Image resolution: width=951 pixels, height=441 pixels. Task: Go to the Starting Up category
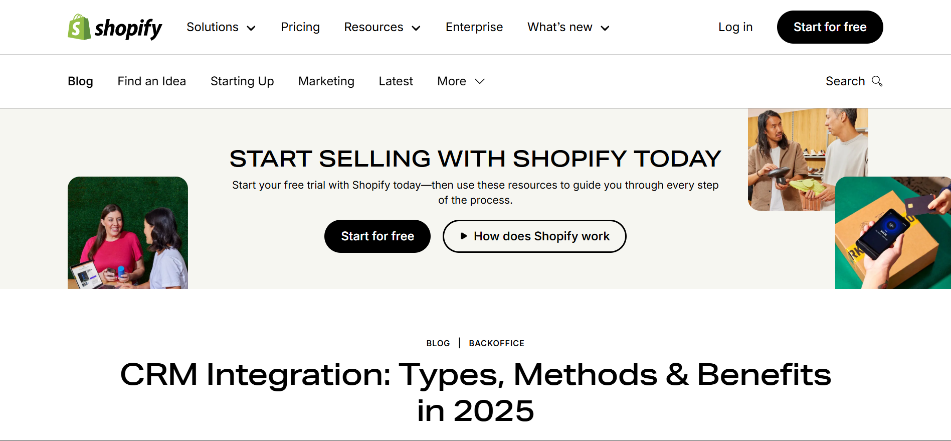[242, 81]
